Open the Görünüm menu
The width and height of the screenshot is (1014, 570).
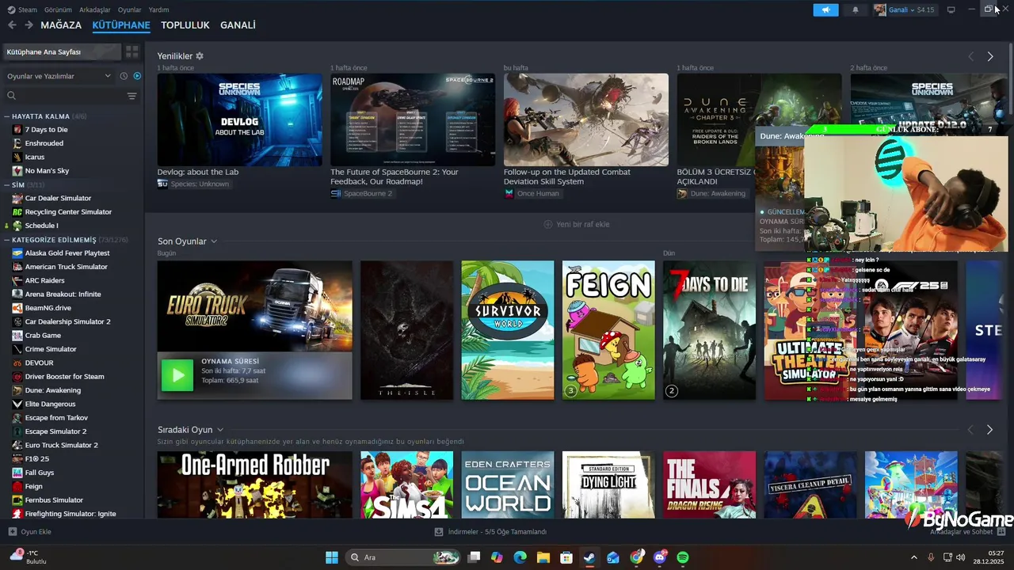58,9
